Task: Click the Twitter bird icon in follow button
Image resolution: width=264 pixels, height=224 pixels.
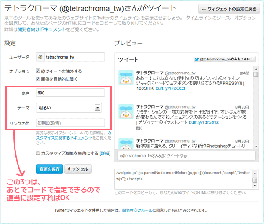Action: click(197, 59)
